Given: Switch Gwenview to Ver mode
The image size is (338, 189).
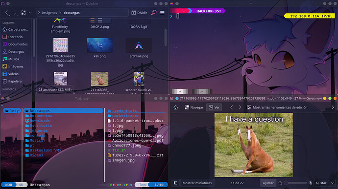Looking at the screenshot, I should [214, 107].
